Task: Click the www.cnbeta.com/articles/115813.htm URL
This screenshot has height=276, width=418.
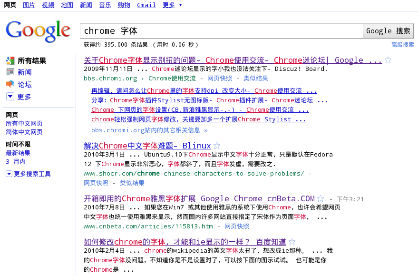Action: [x=148, y=227]
